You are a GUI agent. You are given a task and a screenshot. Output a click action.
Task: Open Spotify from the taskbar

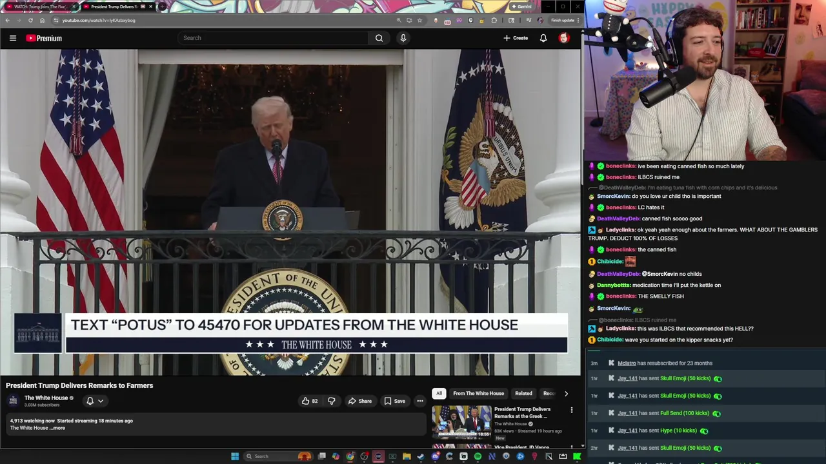(478, 456)
